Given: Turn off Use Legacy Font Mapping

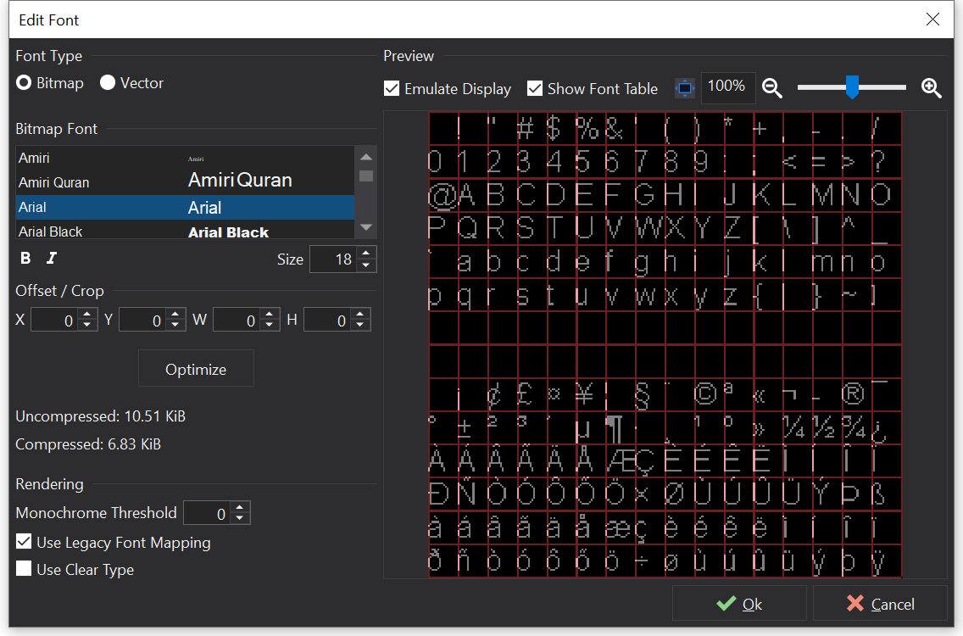Looking at the screenshot, I should pos(24,542).
